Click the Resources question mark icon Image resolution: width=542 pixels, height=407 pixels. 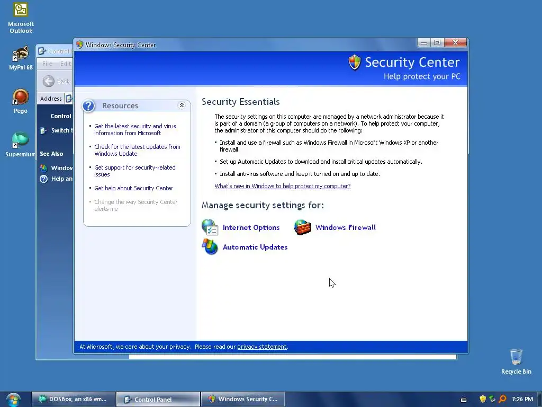tap(88, 105)
